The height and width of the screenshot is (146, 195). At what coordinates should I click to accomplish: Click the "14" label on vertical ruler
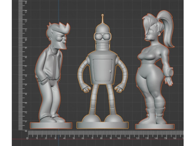[x=26, y=2]
